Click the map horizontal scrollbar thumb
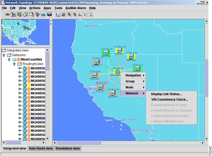212x156 pixels. point(79,143)
